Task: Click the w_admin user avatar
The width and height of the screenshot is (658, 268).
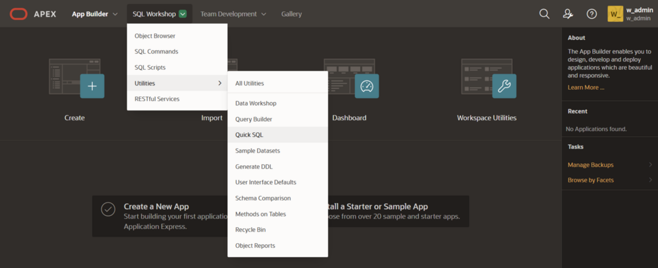Action: (615, 14)
